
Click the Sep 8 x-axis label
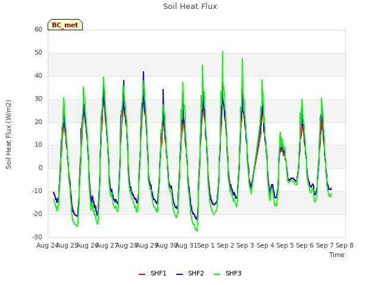pos(345,245)
